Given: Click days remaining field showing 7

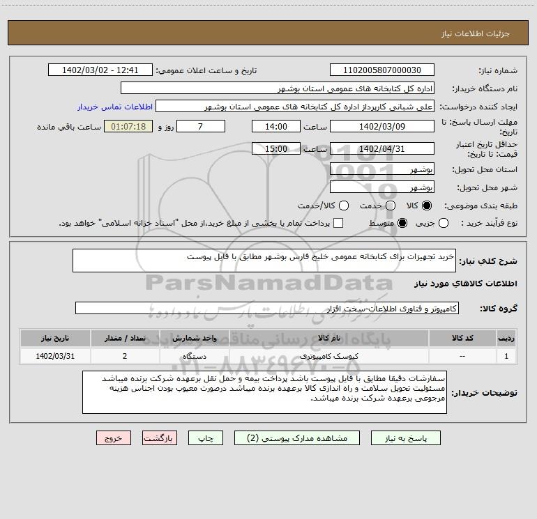Looking at the screenshot, I should 201,126.
